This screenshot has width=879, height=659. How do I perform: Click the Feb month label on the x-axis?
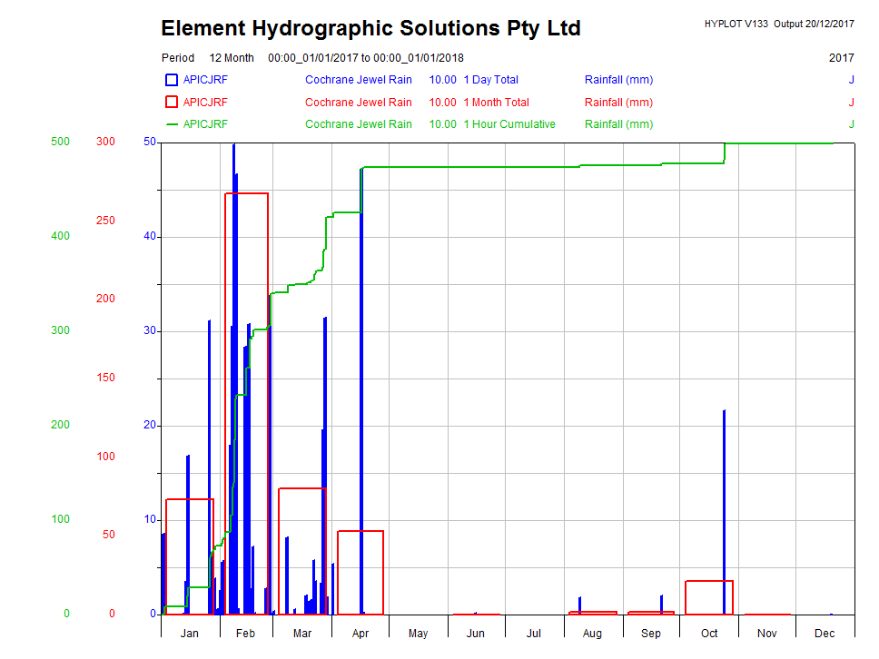point(246,634)
